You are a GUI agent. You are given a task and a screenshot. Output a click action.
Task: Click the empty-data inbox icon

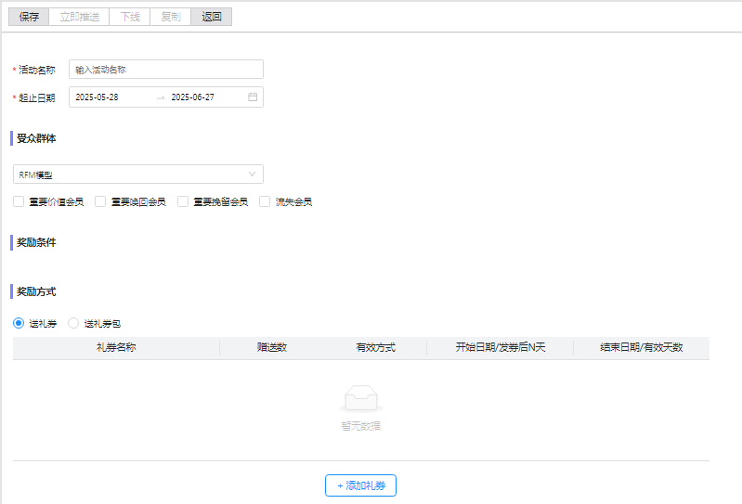pos(361,398)
